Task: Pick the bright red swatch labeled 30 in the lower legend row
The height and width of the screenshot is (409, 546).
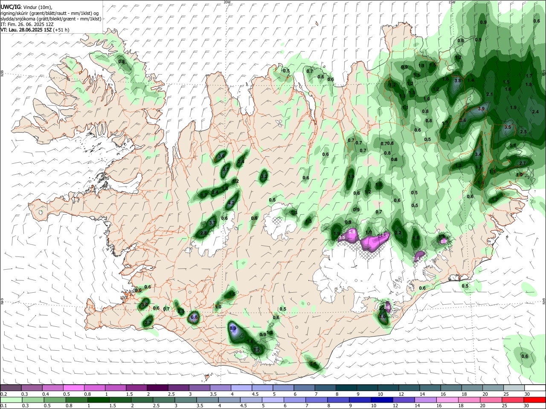Action: pyautogui.click(x=534, y=400)
